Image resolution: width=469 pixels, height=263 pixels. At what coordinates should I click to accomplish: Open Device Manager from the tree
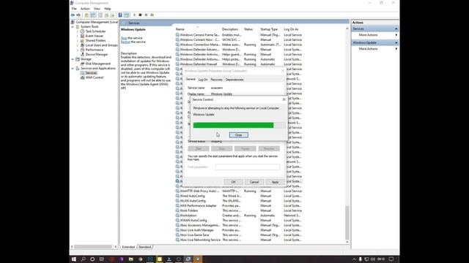97,55
